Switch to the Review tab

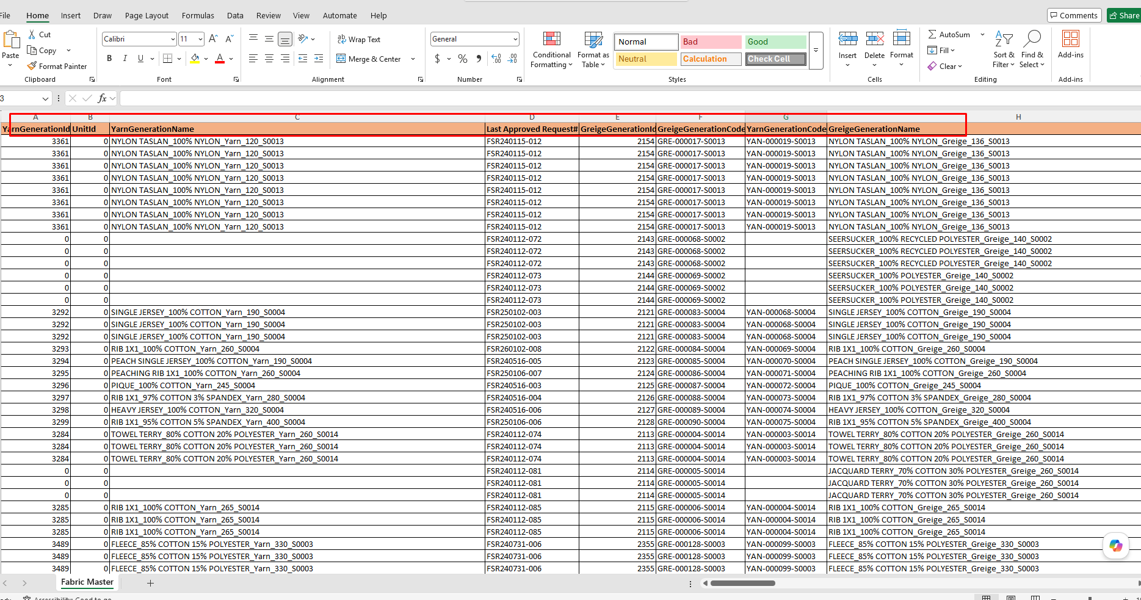coord(269,15)
